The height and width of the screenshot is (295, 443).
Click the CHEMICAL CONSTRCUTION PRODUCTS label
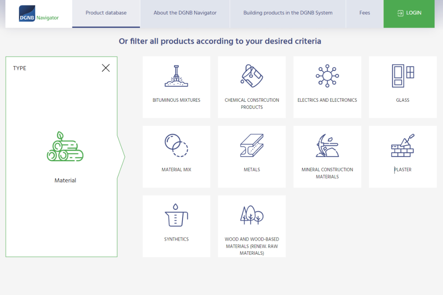pyautogui.click(x=252, y=104)
